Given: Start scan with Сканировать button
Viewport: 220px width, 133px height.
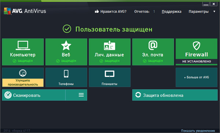Looking at the screenshot, I should click(34, 95).
